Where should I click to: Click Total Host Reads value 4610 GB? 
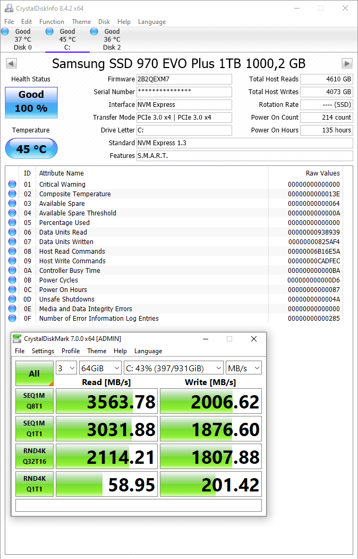click(326, 79)
